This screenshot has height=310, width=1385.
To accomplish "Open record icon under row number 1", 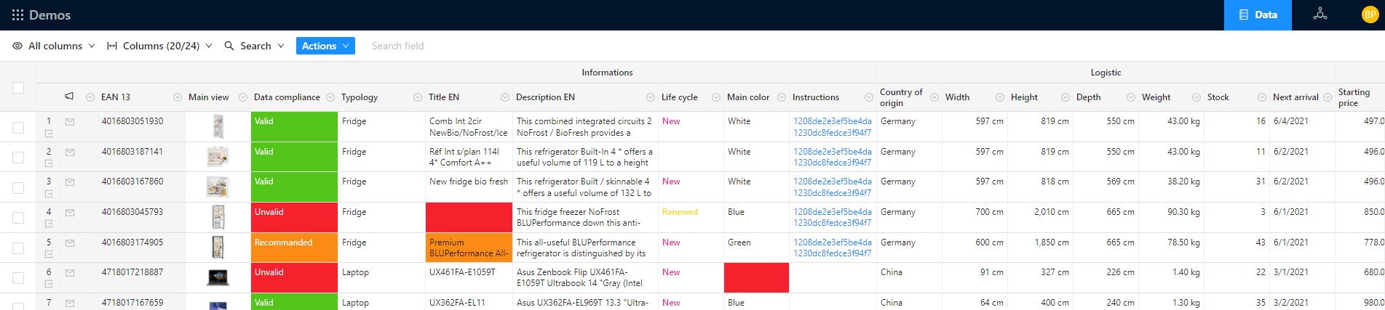I will 49,134.
